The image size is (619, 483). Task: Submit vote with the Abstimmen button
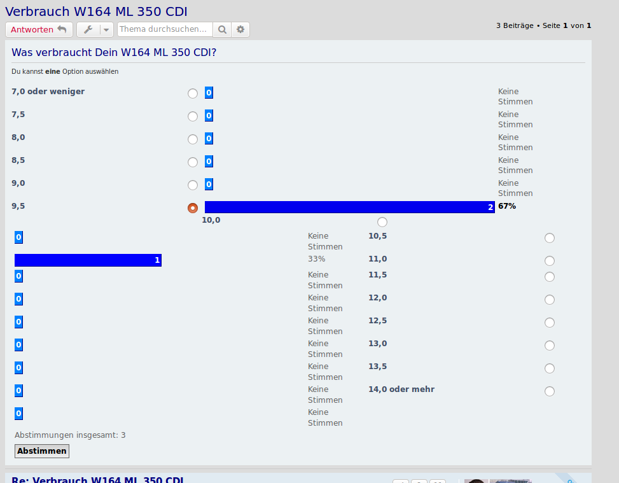[41, 451]
